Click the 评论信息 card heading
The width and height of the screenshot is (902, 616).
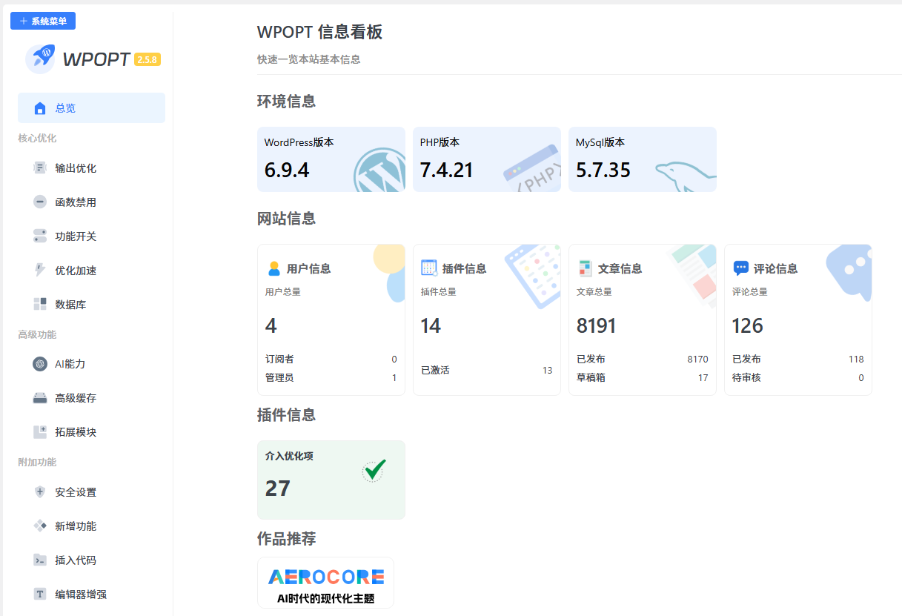[775, 268]
